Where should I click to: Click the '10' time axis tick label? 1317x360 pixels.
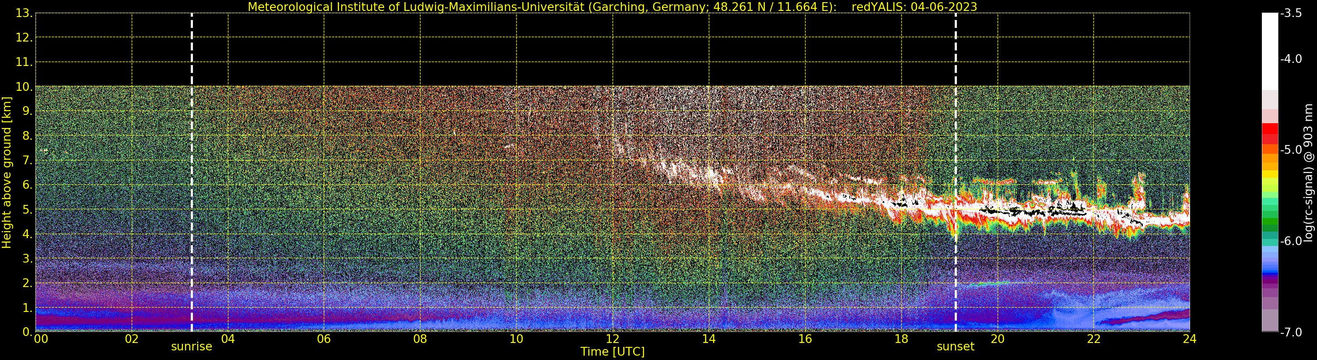pyautogui.click(x=516, y=339)
